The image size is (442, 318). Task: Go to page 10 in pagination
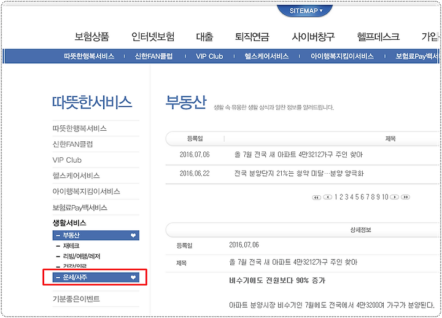[385, 197]
